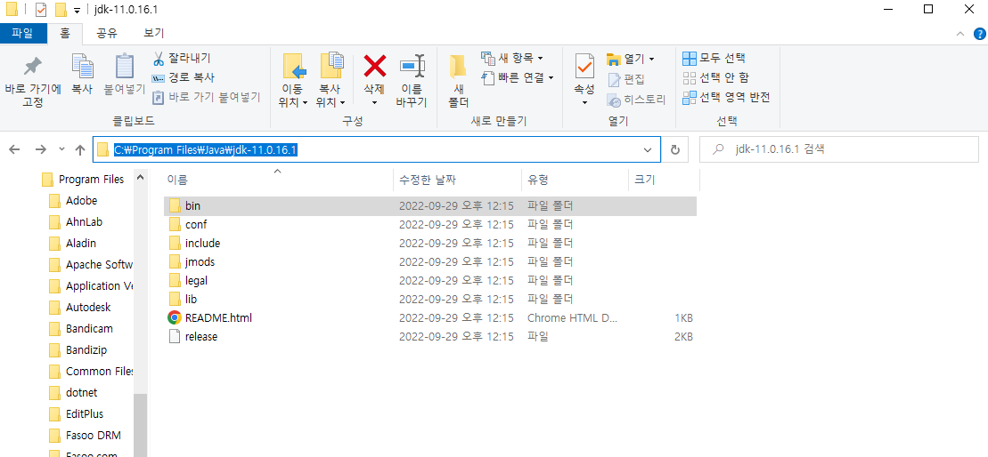Select the conf folder
Viewport: 988px width, 457px height.
click(x=429, y=224)
